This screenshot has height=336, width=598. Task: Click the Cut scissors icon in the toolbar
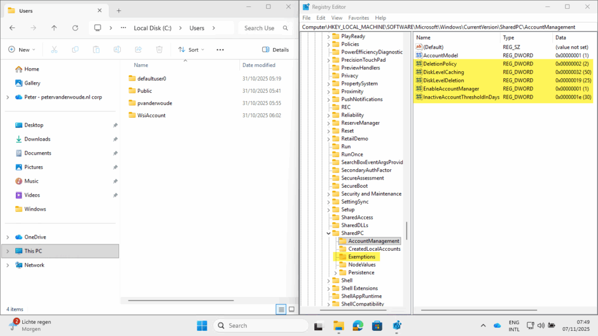click(54, 50)
